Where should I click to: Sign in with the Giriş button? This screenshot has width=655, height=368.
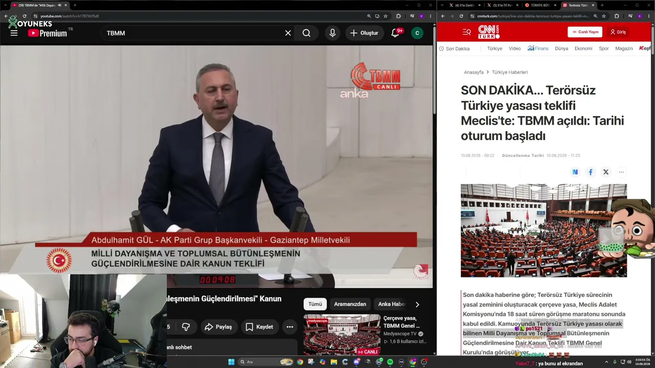click(618, 32)
